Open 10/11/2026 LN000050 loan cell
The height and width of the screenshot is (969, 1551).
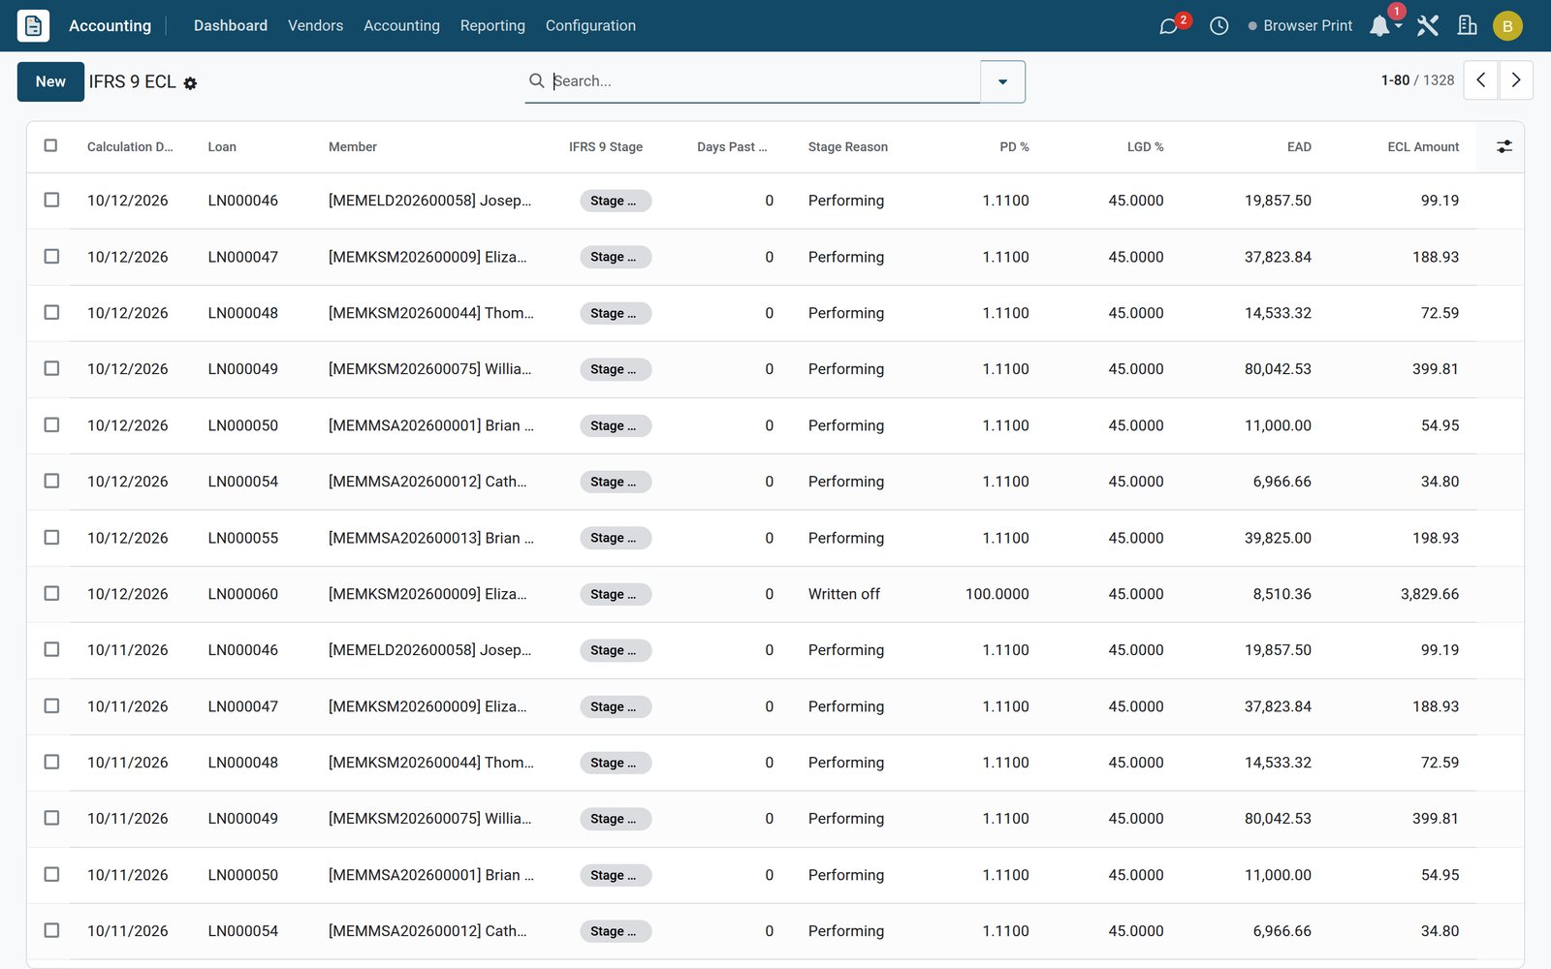242,875
